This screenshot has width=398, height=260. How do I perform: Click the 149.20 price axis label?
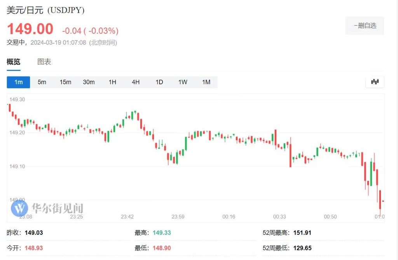tap(17, 133)
